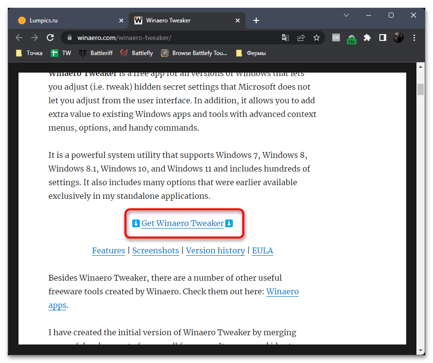Close the Winaero Tweaker tab
The image size is (433, 363).
click(238, 20)
